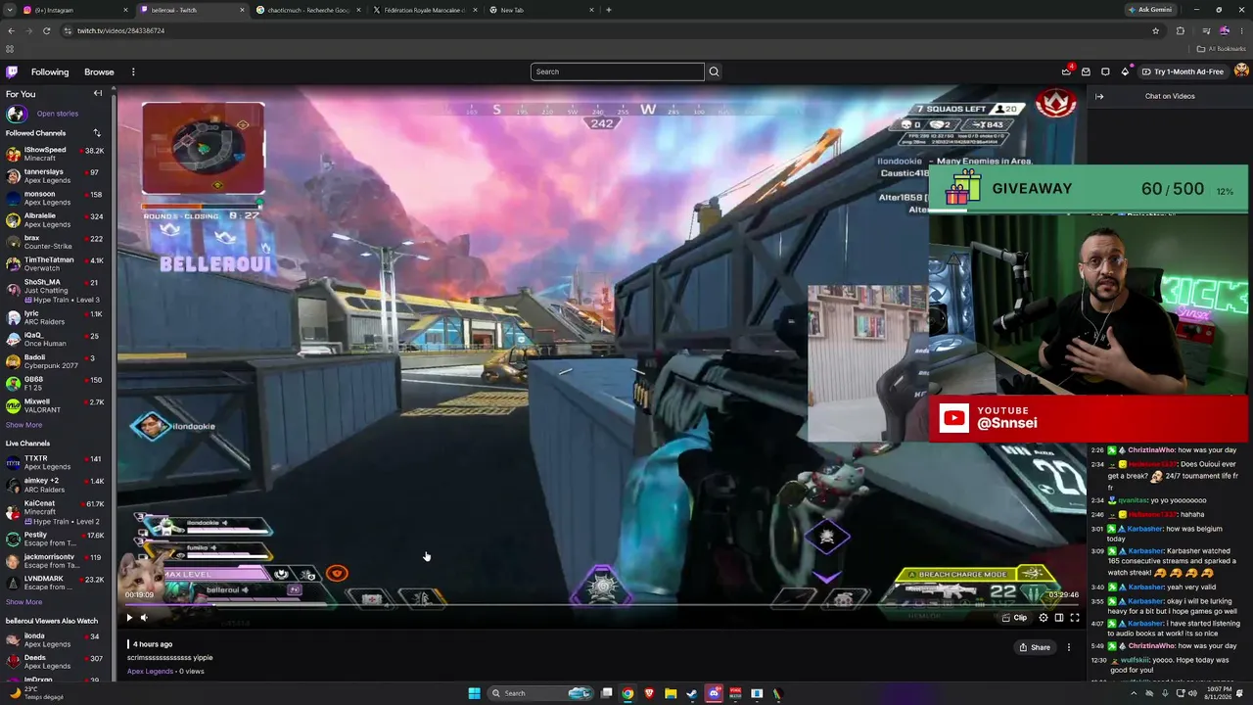Open Prime loot crown icon

(x=1066, y=71)
